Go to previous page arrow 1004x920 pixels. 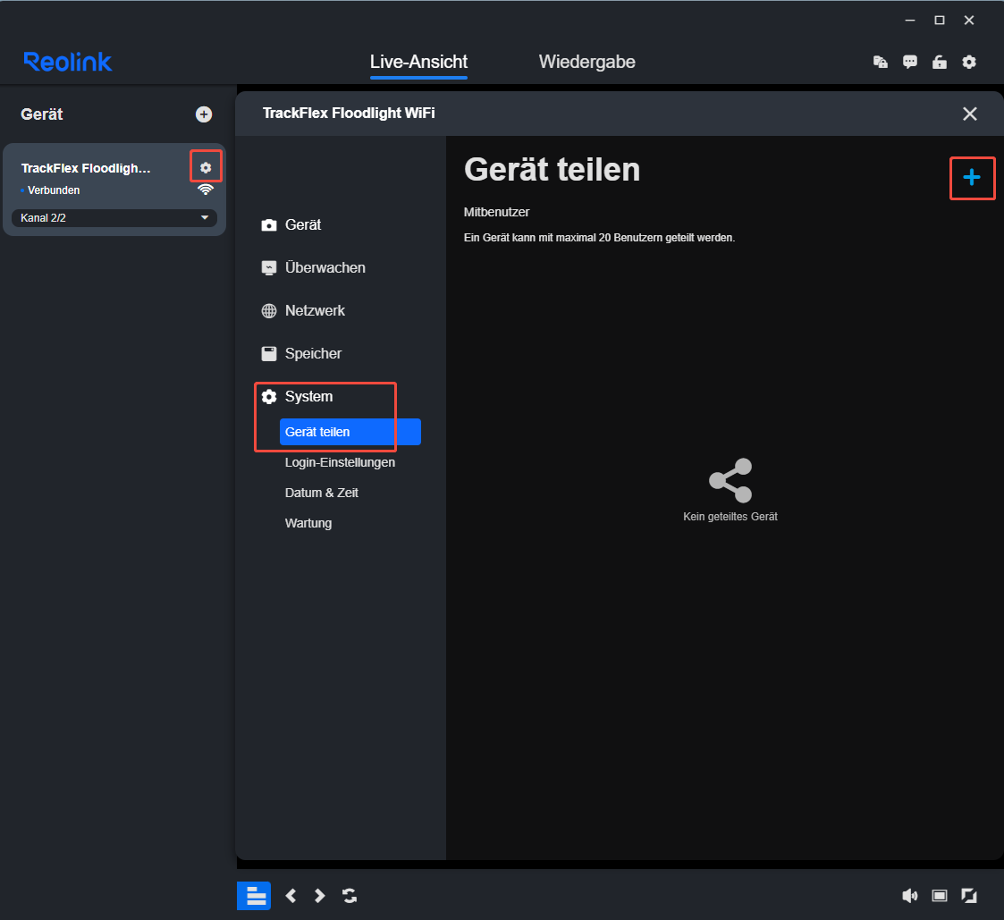click(291, 896)
